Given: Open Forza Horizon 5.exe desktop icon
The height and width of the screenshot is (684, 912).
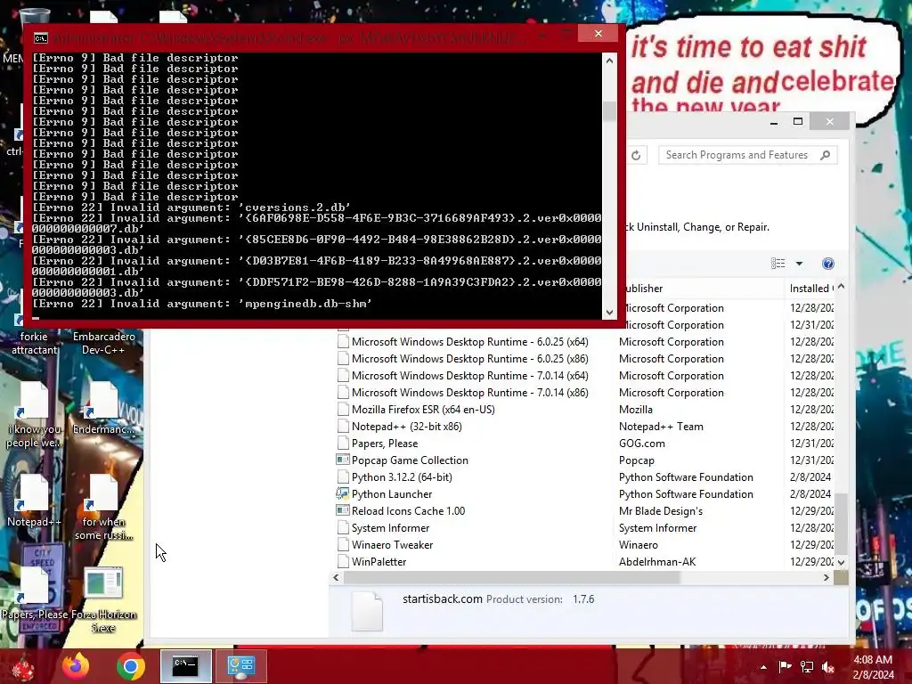Looking at the screenshot, I should tap(103, 600).
